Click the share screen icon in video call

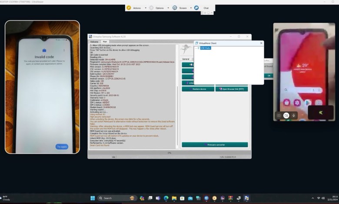tap(279, 115)
